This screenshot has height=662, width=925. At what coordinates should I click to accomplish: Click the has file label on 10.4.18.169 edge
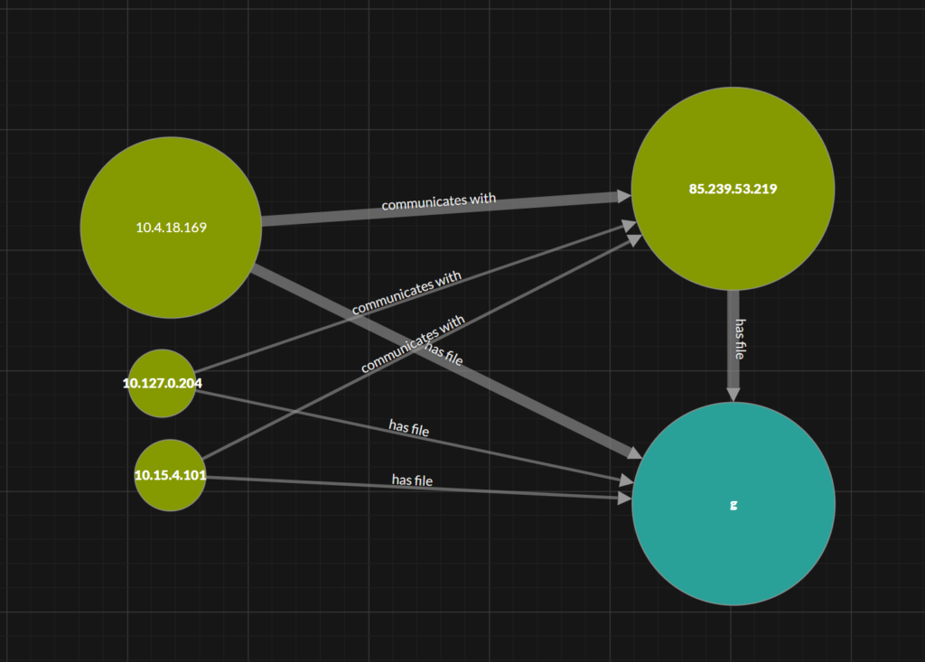tap(444, 354)
